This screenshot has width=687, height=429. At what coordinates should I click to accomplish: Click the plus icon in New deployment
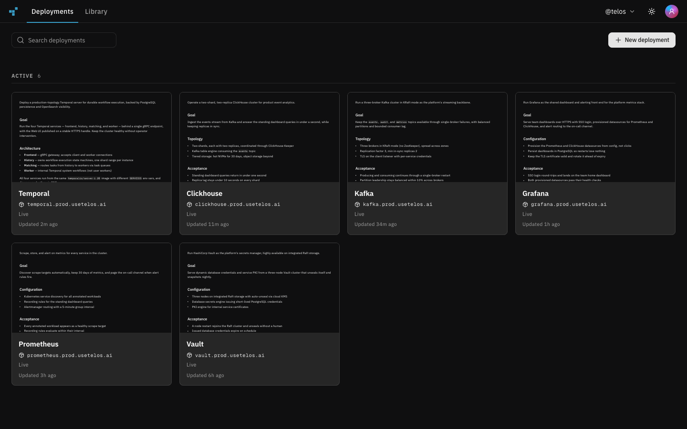[618, 40]
